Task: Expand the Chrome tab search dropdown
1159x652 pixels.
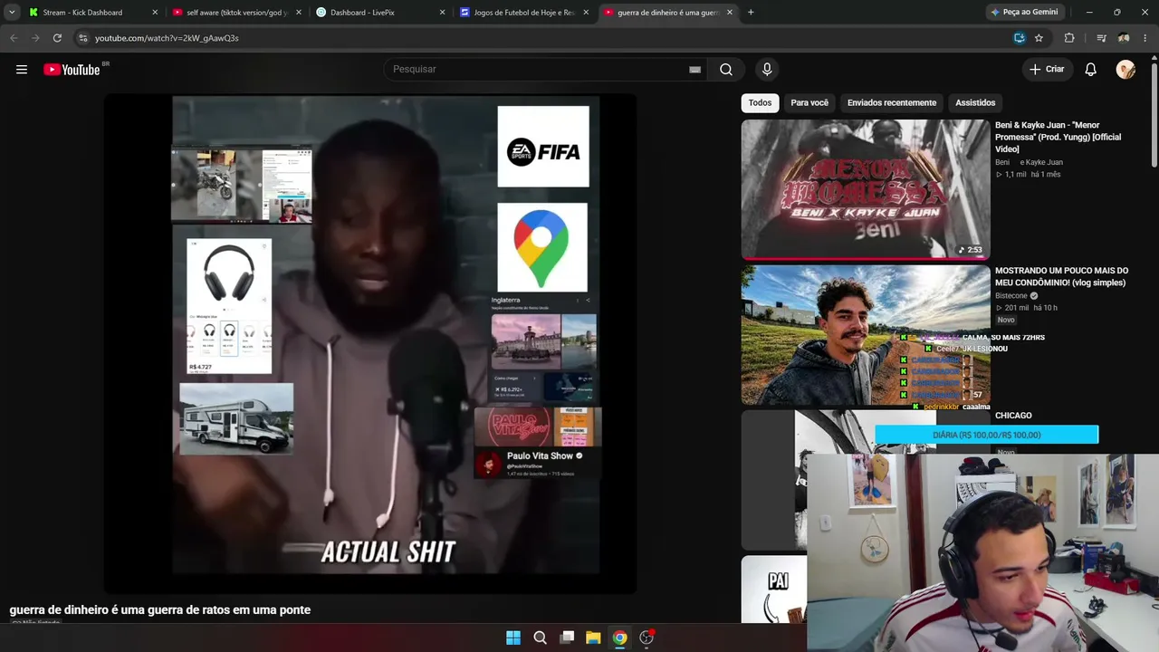Action: (12, 13)
